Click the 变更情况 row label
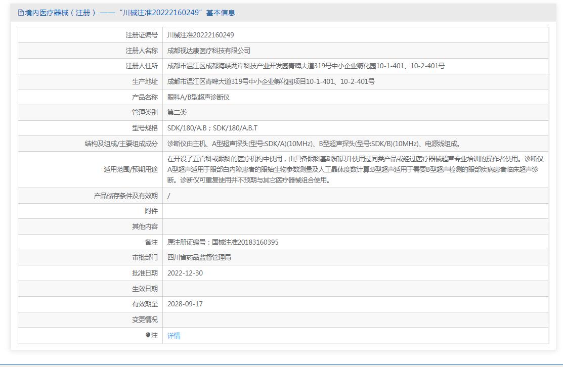 coord(145,319)
